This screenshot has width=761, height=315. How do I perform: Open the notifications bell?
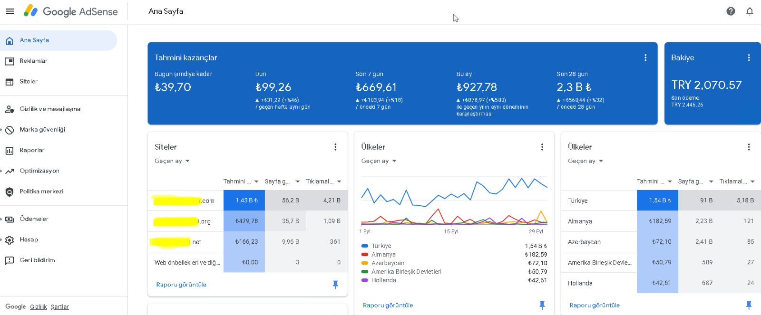[x=750, y=11]
